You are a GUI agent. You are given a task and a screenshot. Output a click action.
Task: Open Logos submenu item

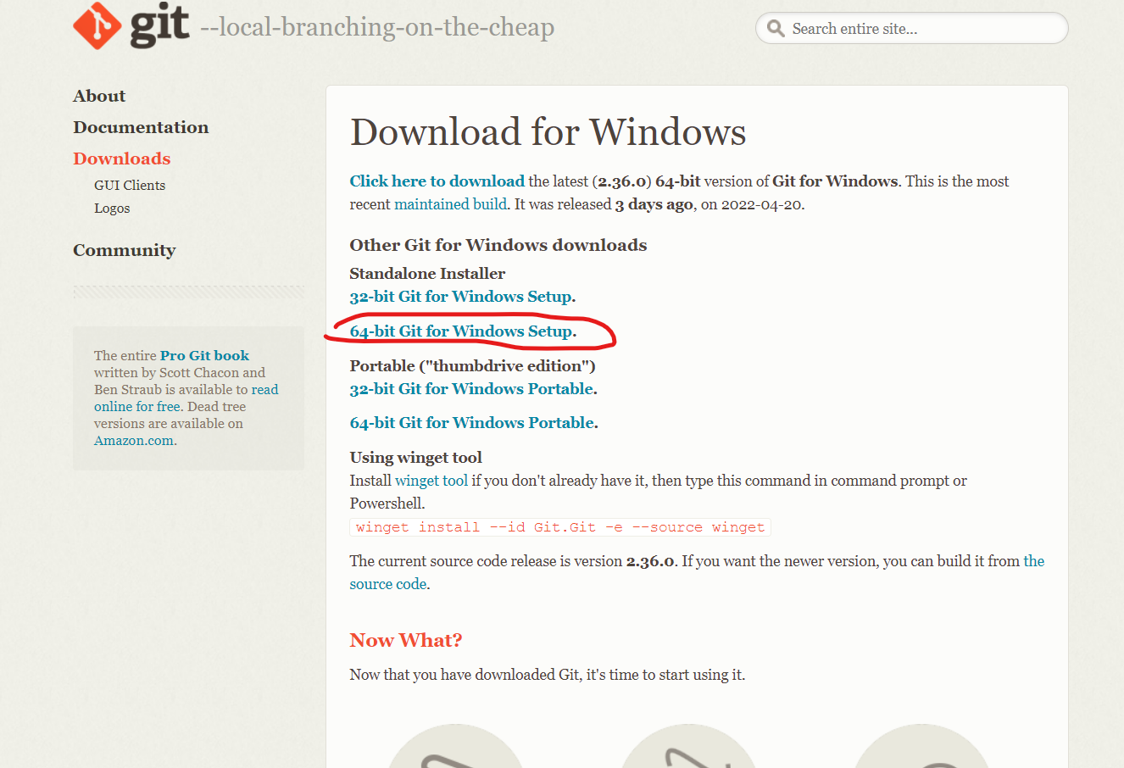pyautogui.click(x=112, y=209)
